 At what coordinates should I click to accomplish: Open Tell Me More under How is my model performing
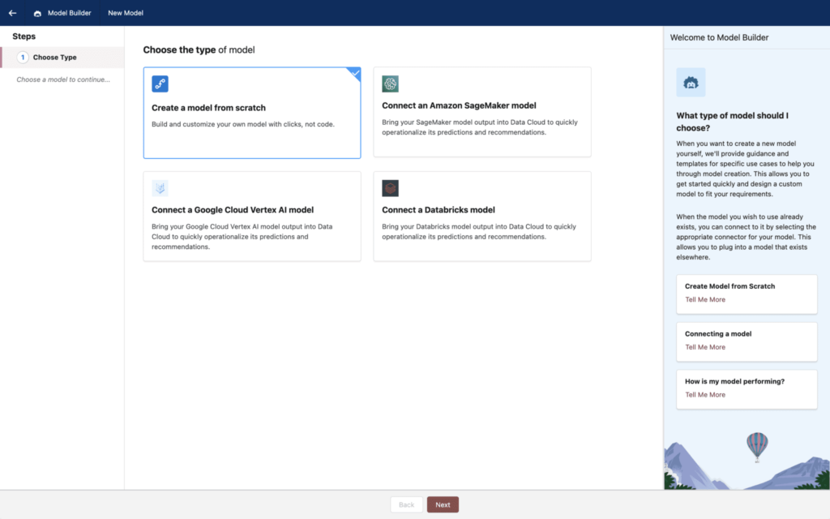click(x=705, y=395)
